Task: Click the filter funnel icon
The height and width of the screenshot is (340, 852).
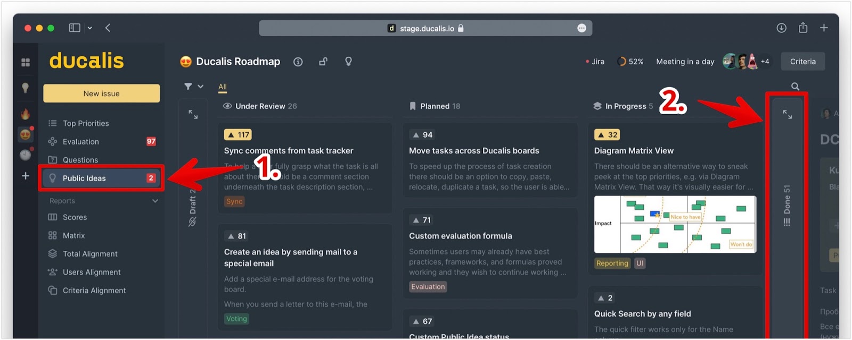Action: coord(188,86)
